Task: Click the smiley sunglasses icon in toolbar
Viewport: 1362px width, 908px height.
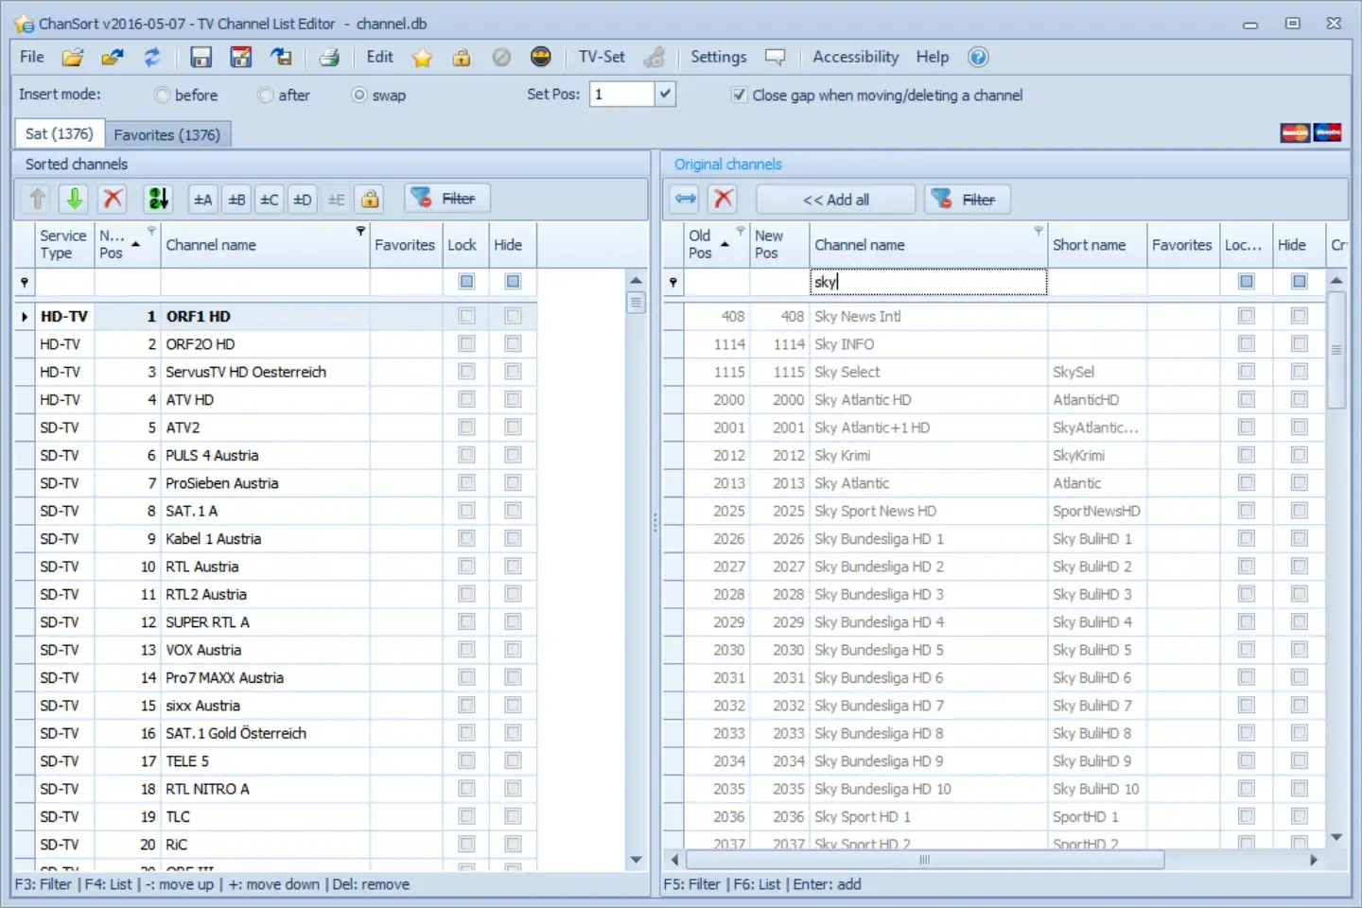Action: point(540,57)
